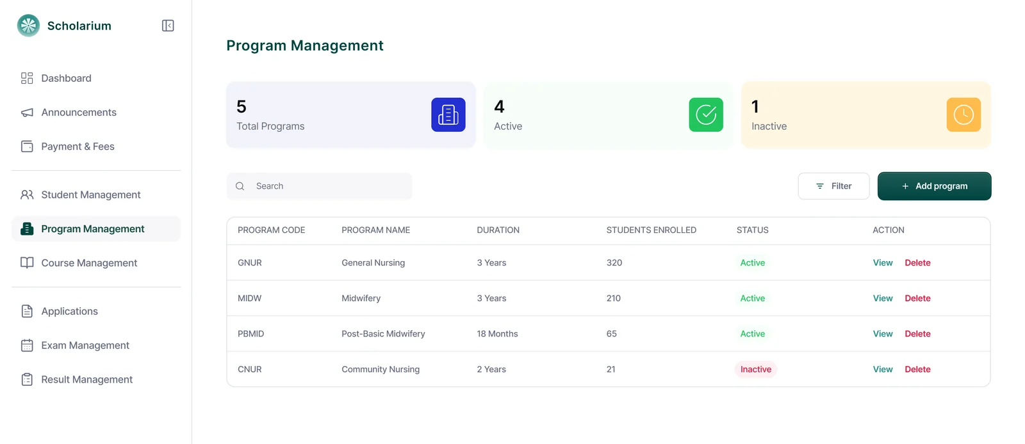This screenshot has width=1025, height=444.
Task: Click the blue Total Programs card icon
Action: [x=448, y=115]
